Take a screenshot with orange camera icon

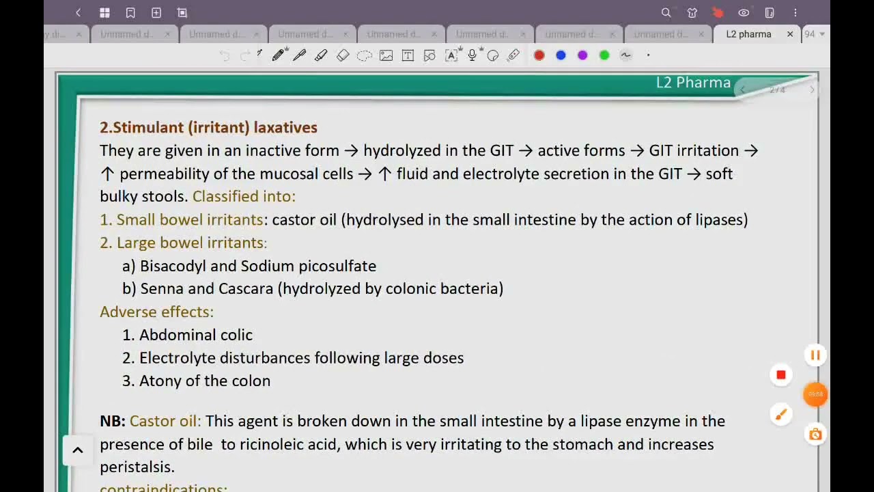coord(815,434)
